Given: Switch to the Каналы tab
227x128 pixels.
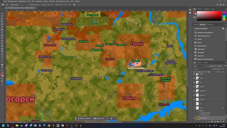Looking at the screenshot, I should coord(199,63).
